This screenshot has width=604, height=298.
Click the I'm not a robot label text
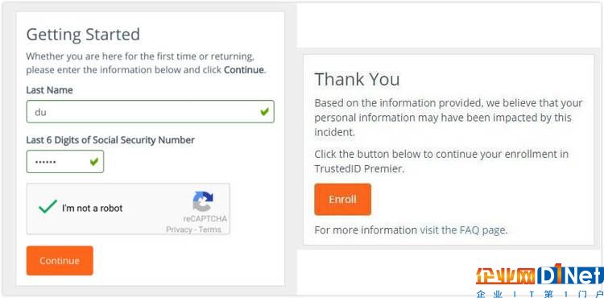point(92,209)
